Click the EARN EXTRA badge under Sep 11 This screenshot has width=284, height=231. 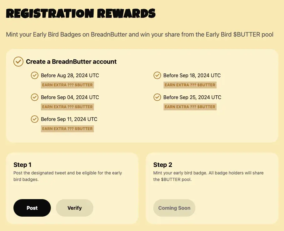(67, 129)
